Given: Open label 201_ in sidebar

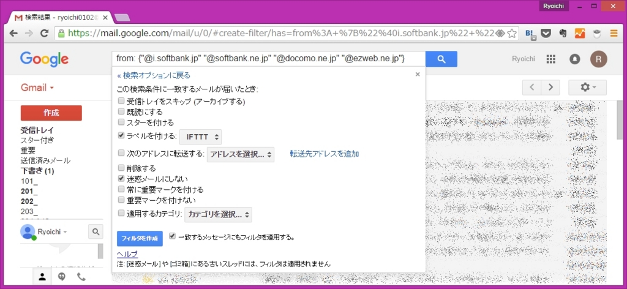Looking at the screenshot, I should click(29, 192).
